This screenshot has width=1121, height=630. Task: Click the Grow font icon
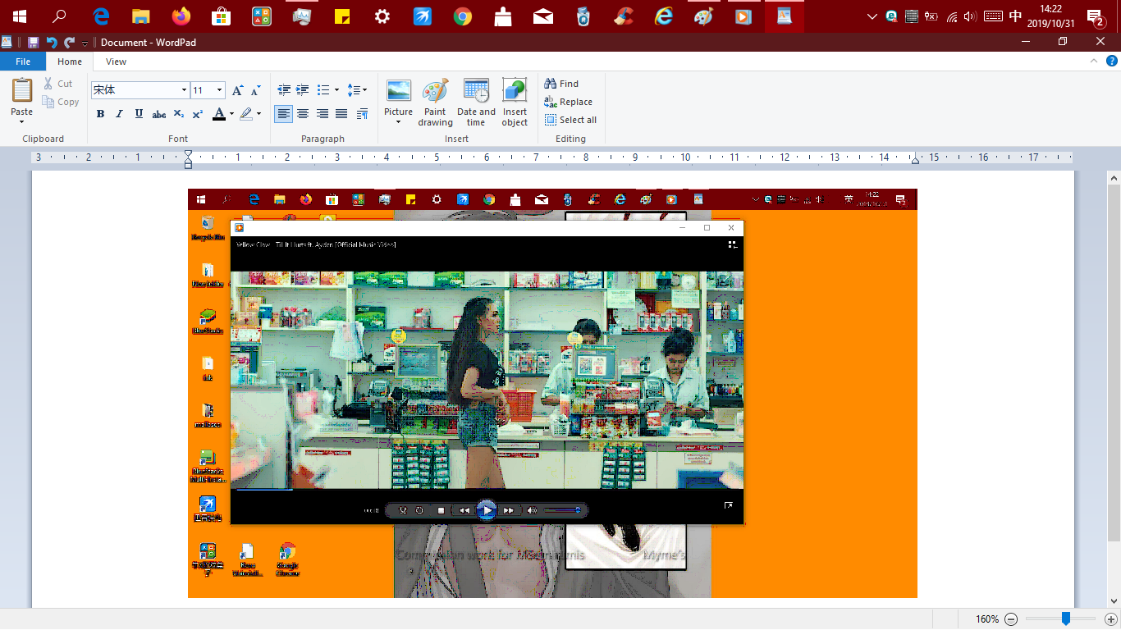tap(237, 90)
